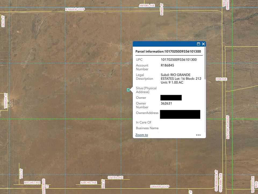Click the TAOS ST street label
The height and width of the screenshot is (194, 258).
click(21, 174)
